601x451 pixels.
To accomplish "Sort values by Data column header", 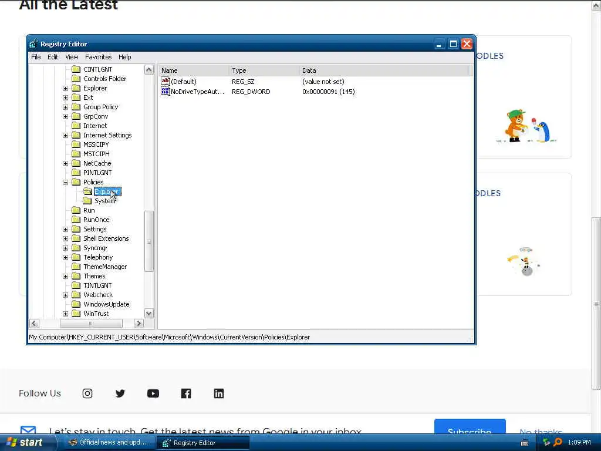I will point(384,70).
